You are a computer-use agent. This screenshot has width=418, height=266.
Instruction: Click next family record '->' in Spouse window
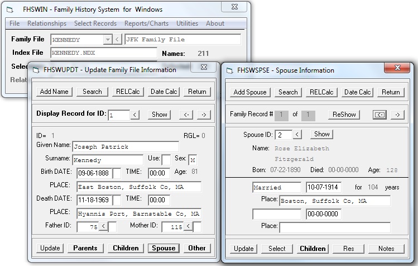[x=397, y=115]
